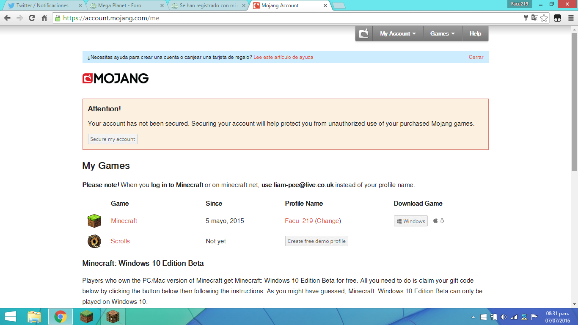Click the 'Download Game' column header

pos(418,204)
